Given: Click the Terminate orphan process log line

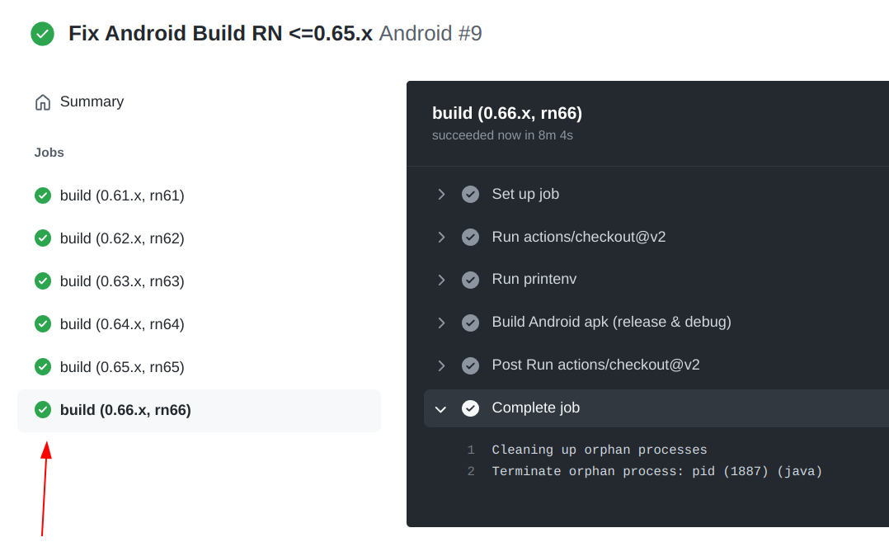Looking at the screenshot, I should pos(656,471).
